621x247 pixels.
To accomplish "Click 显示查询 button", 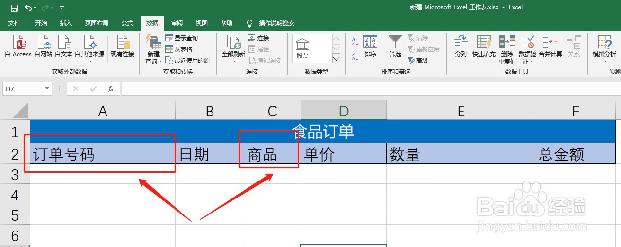I will click(182, 38).
